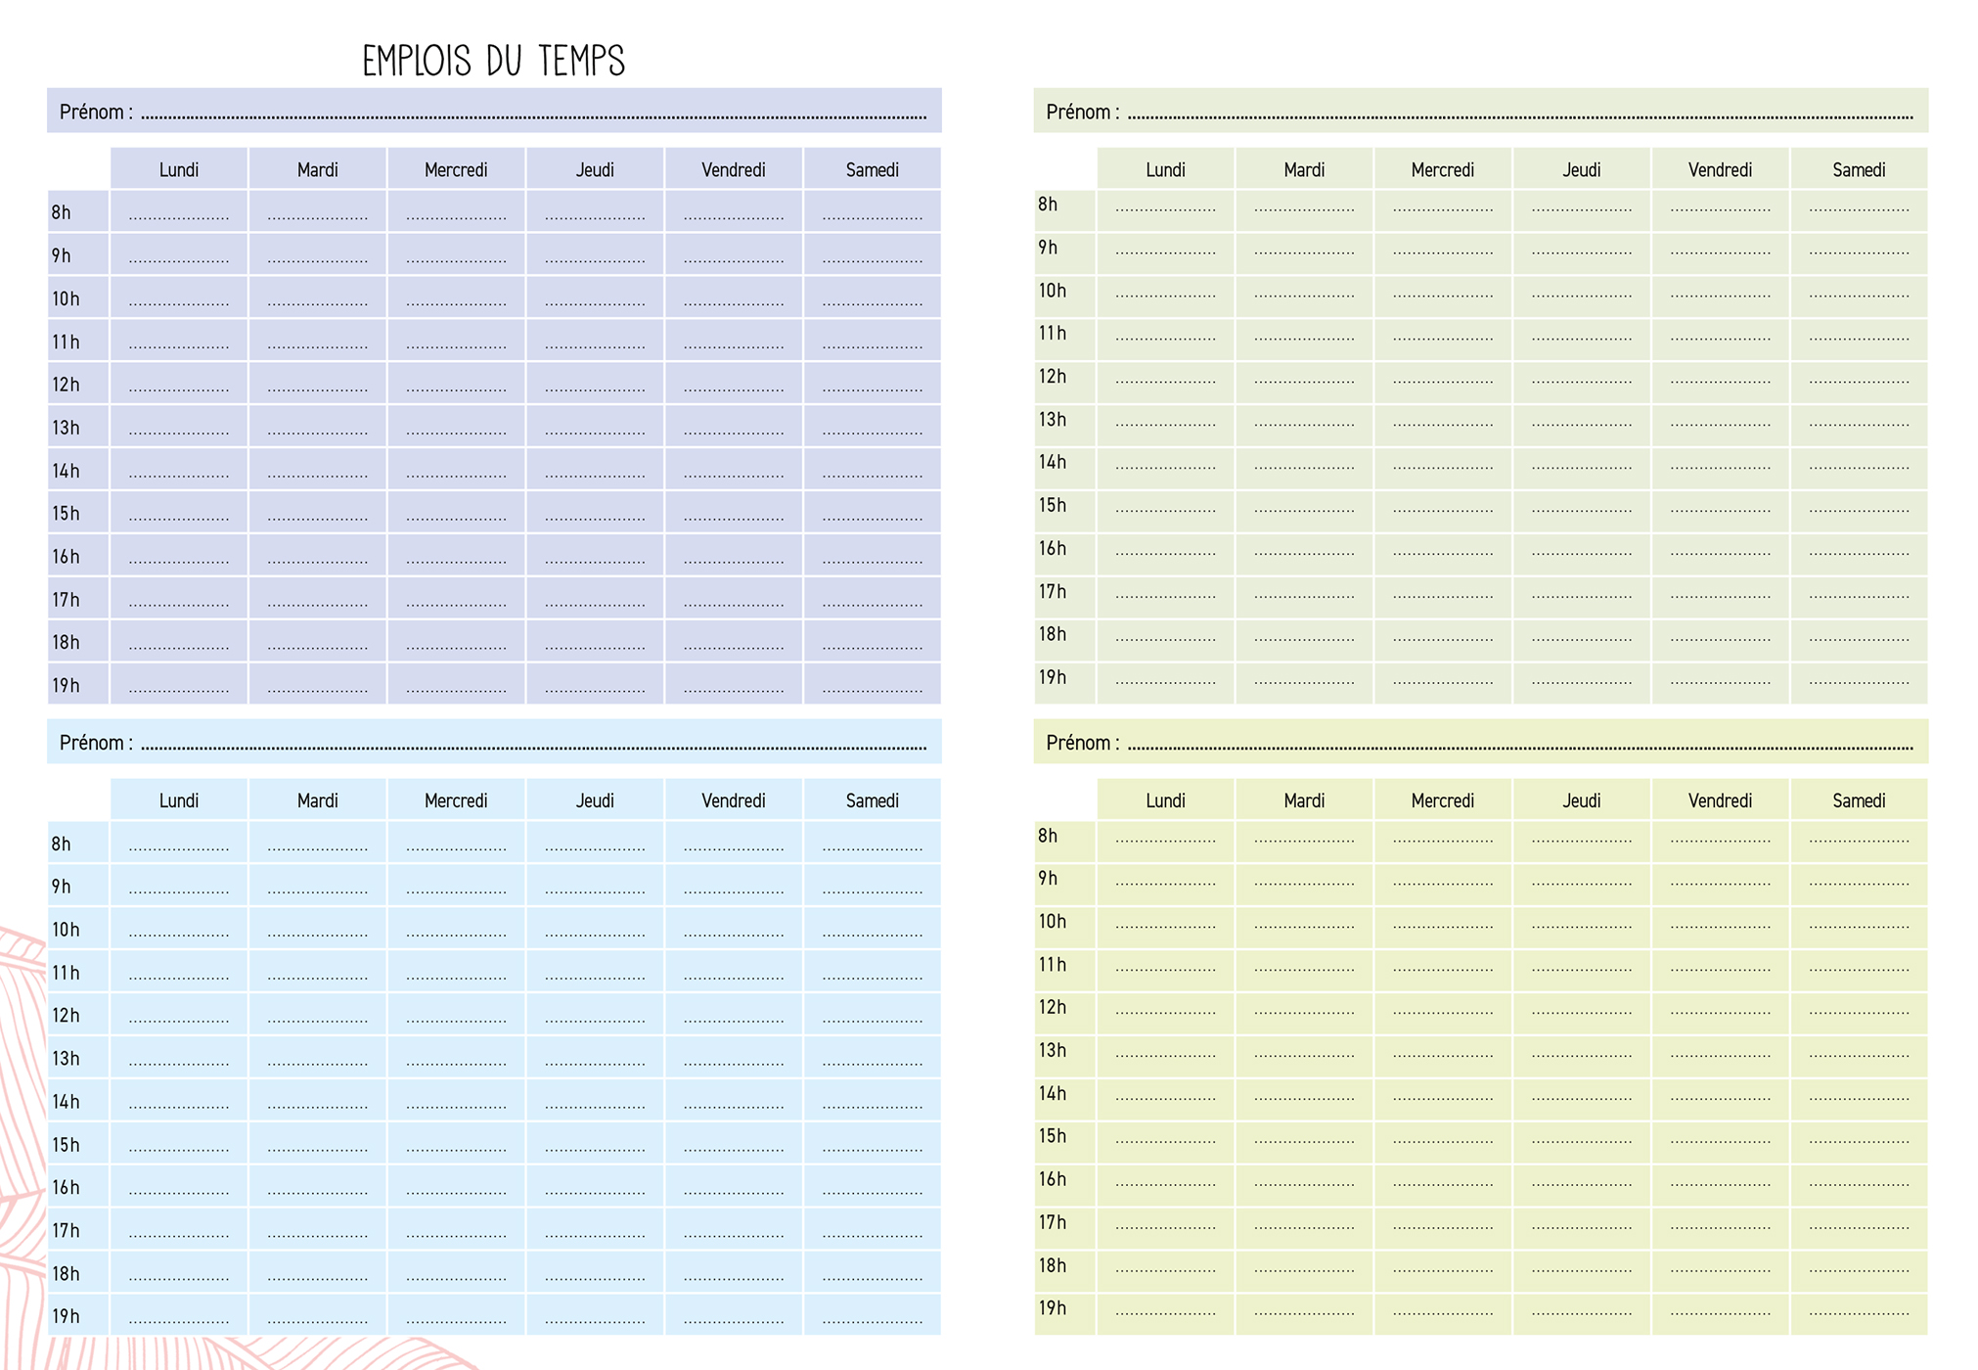Click the Lundi 8h cell in the purple table
The height and width of the screenshot is (1370, 1978).
(179, 212)
